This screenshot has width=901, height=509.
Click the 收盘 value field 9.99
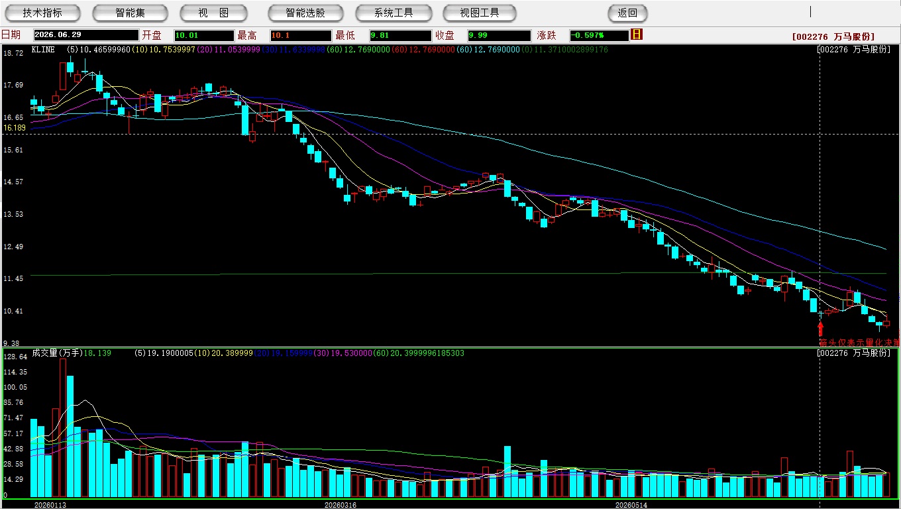click(x=499, y=35)
